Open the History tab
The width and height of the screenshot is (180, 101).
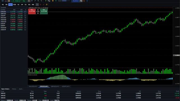[14, 89]
